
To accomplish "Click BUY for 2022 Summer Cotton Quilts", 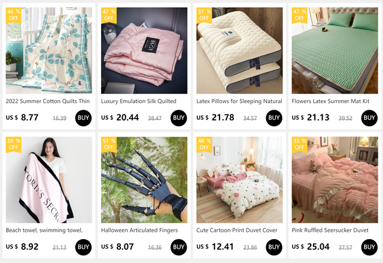I will coord(83,118).
